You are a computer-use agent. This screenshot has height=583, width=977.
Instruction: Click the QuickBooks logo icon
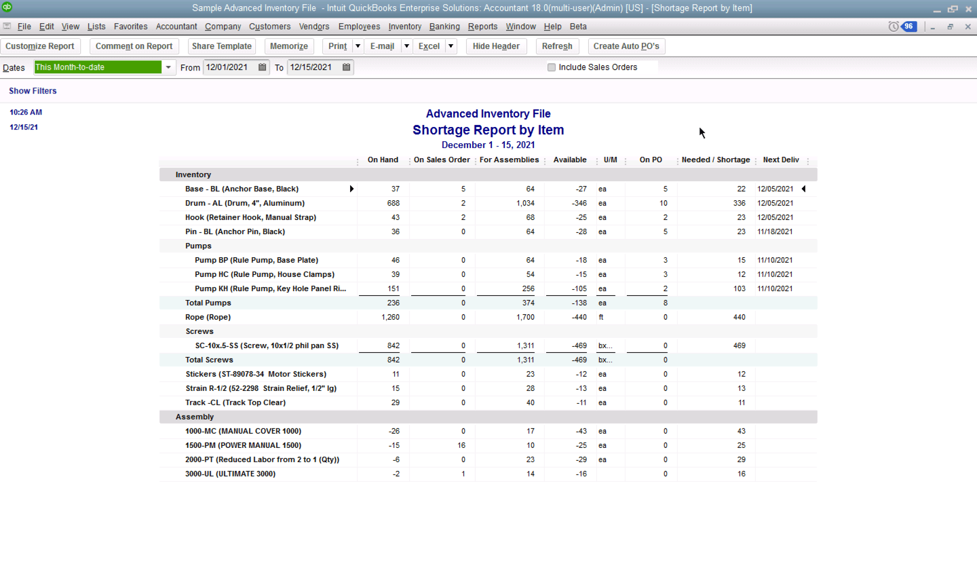pos(7,7)
